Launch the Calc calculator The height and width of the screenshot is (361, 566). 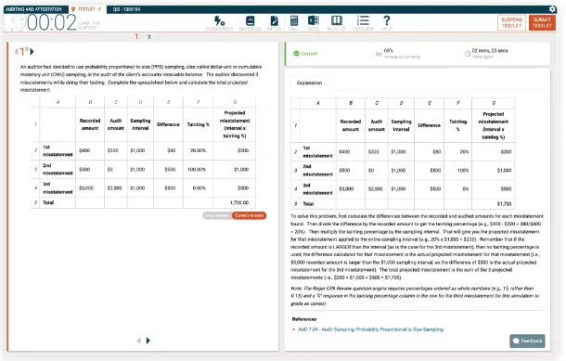[294, 23]
